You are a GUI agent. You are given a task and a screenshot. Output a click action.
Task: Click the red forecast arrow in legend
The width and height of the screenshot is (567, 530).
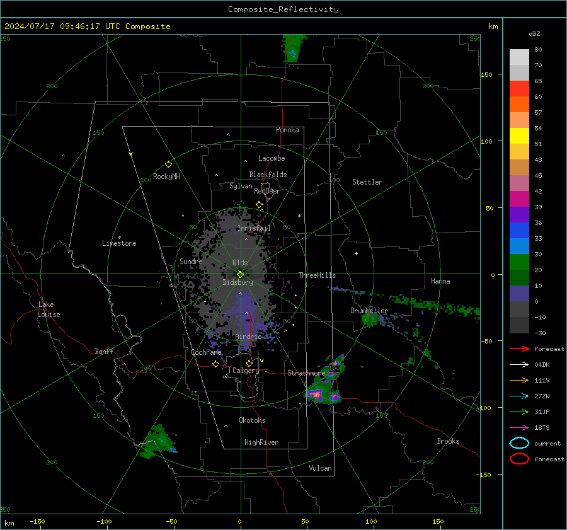pyautogui.click(x=519, y=349)
